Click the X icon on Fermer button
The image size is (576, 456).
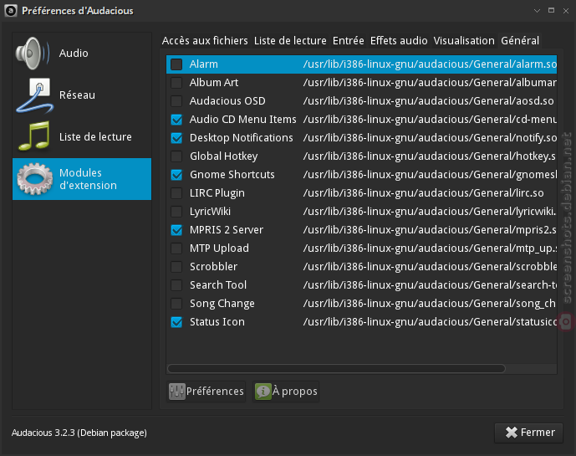click(x=511, y=433)
